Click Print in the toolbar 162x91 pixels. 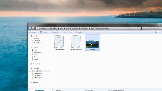point(65,32)
